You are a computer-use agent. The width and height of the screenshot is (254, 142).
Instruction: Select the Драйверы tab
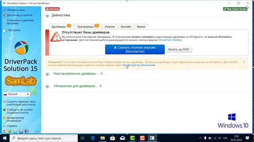pos(61,26)
